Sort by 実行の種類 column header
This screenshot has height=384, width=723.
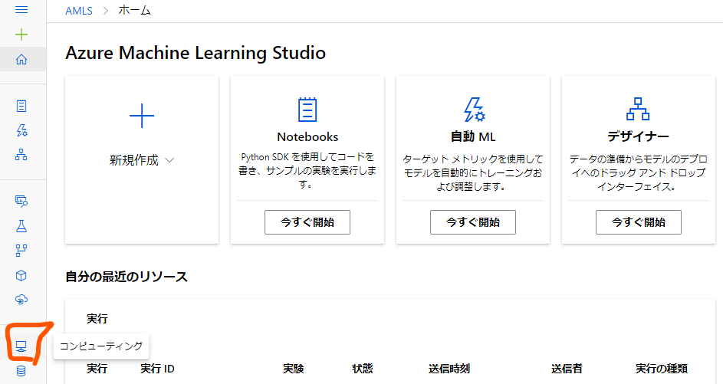click(x=662, y=369)
